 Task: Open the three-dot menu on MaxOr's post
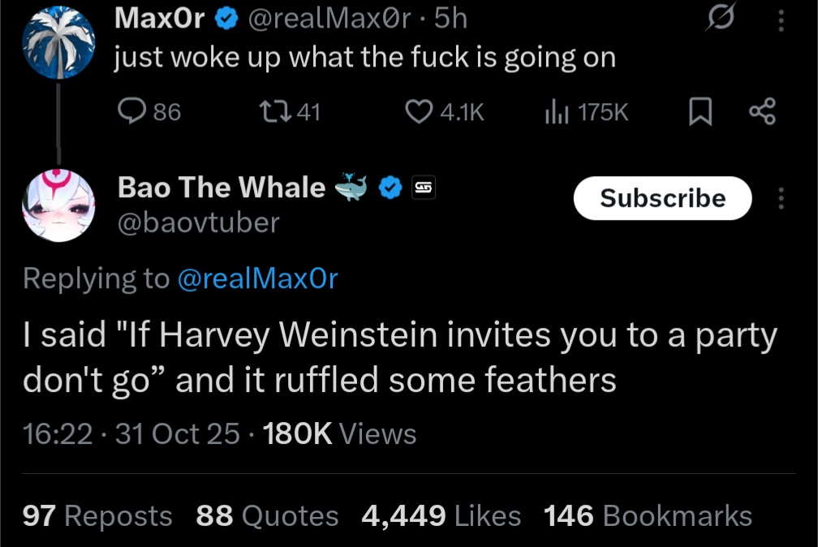pos(781,19)
